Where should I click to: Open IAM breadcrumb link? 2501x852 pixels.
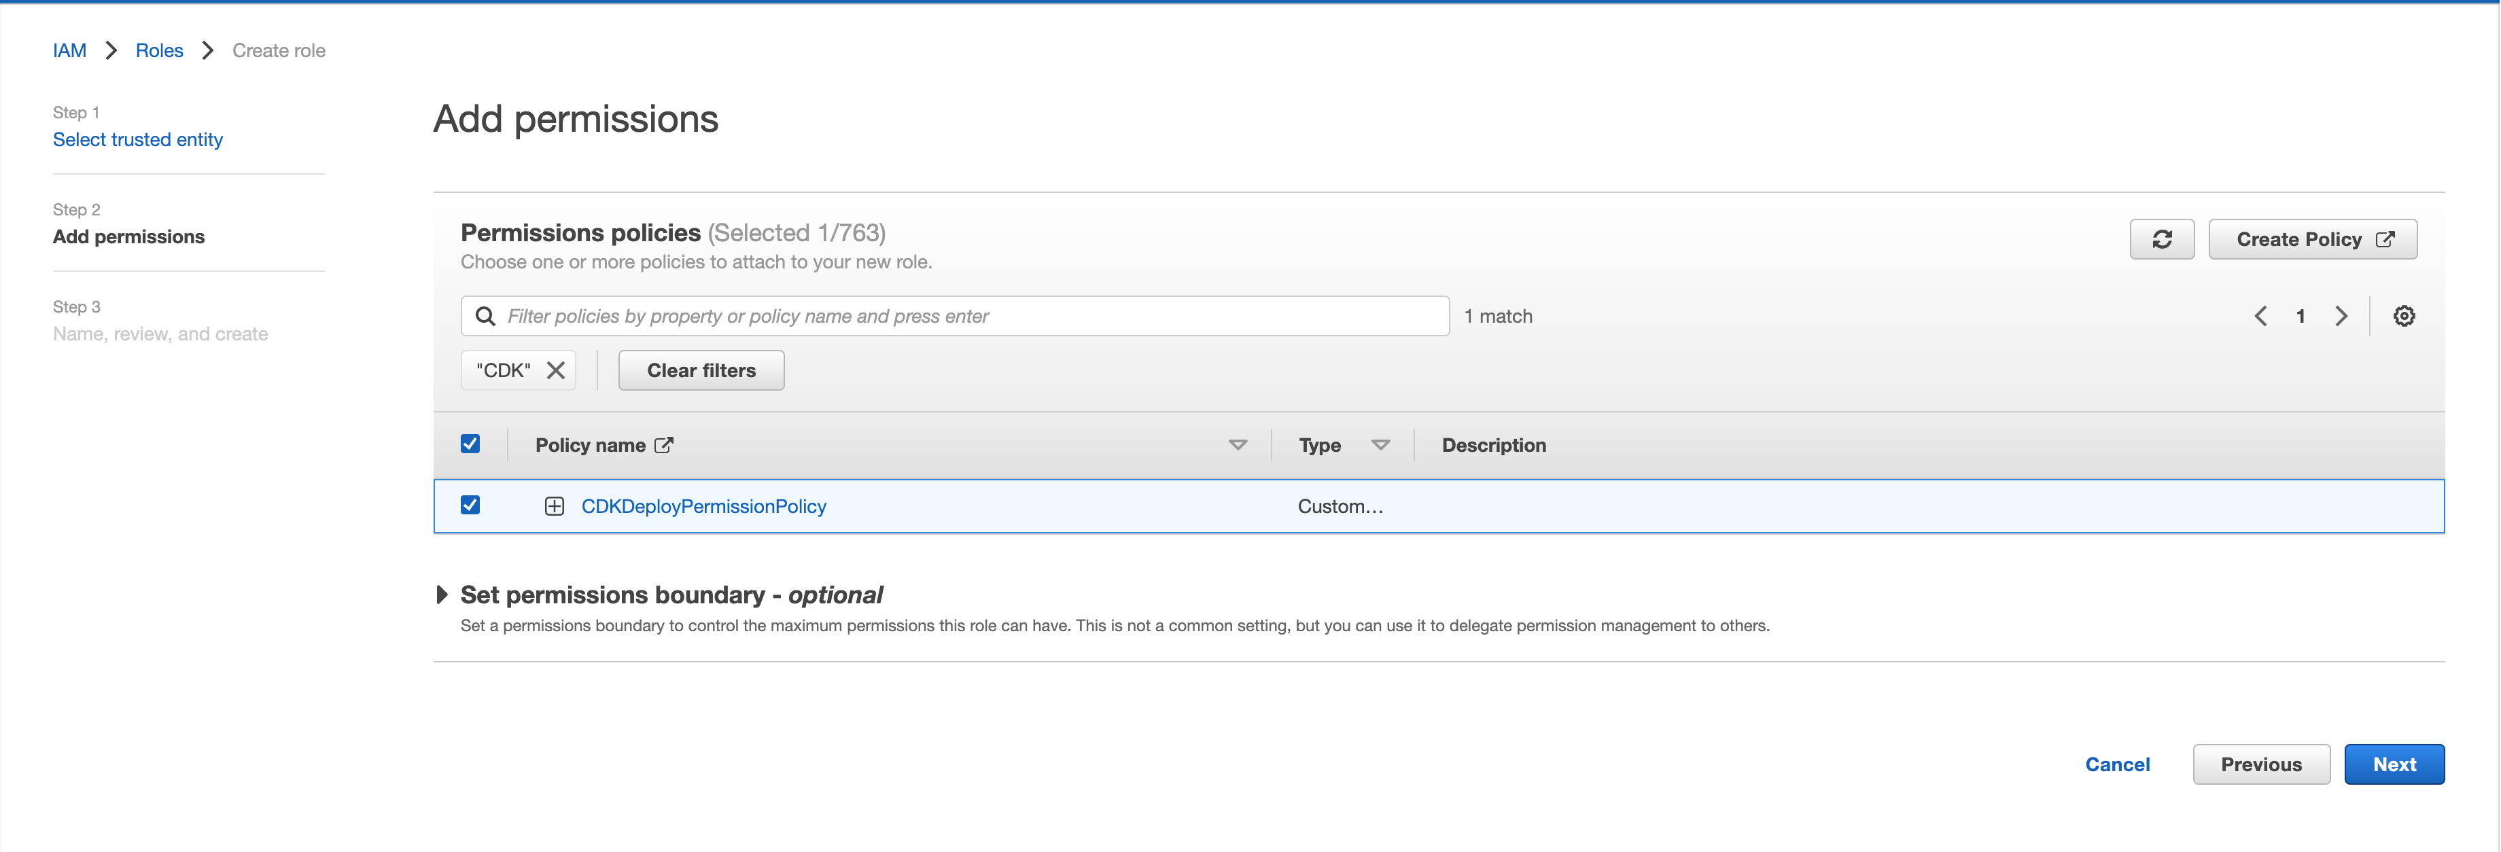69,50
